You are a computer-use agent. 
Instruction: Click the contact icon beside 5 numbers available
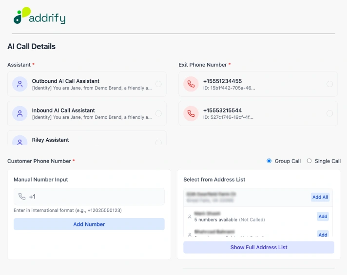click(x=190, y=217)
